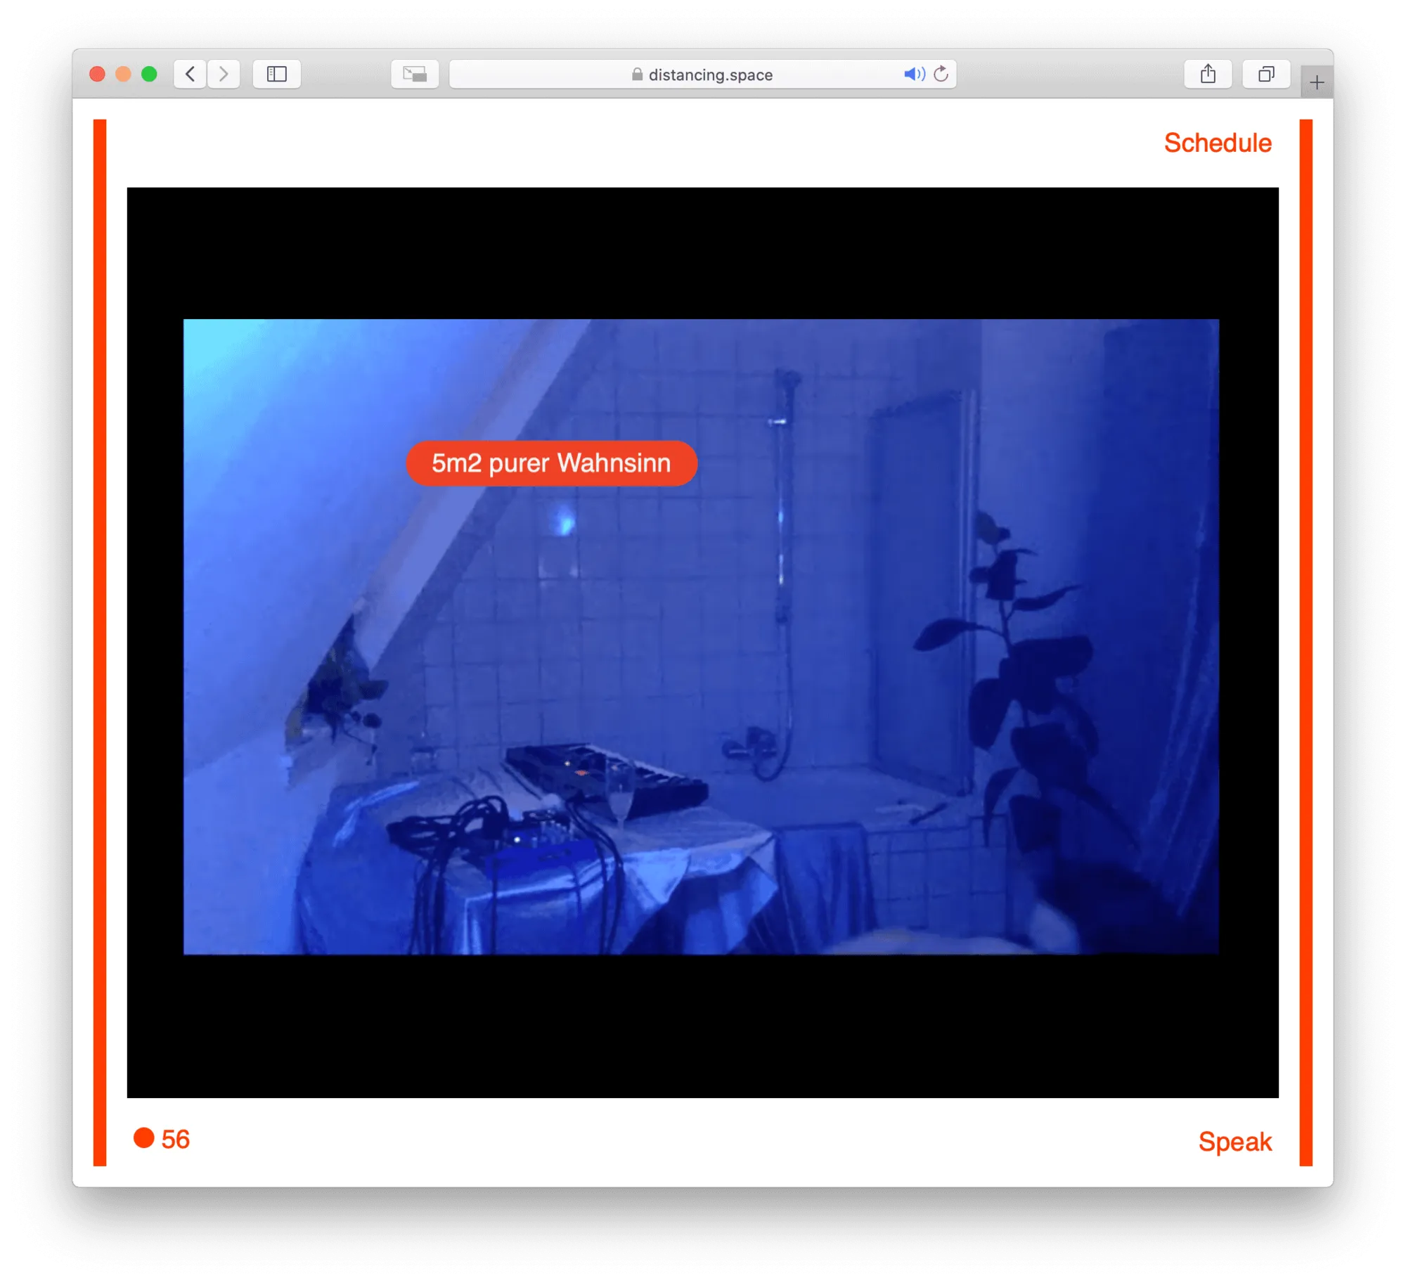Click the viewer count 56
The height and width of the screenshot is (1283, 1406).
coord(175,1139)
